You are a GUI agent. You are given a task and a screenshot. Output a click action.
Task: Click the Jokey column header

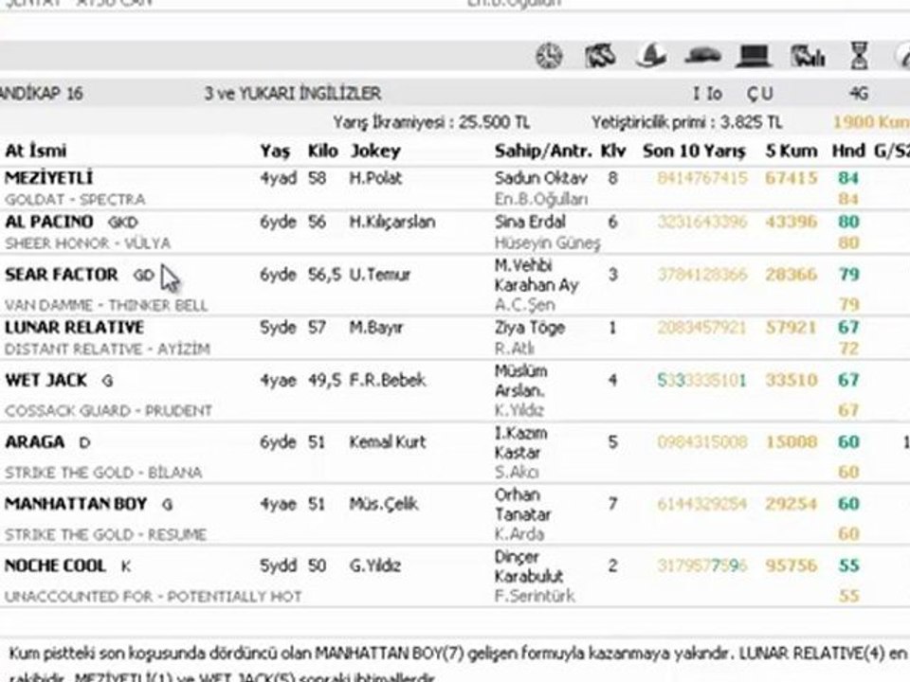[375, 152]
